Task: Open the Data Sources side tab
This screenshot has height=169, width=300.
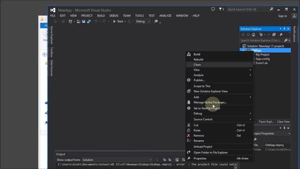Action: (x=52, y=68)
